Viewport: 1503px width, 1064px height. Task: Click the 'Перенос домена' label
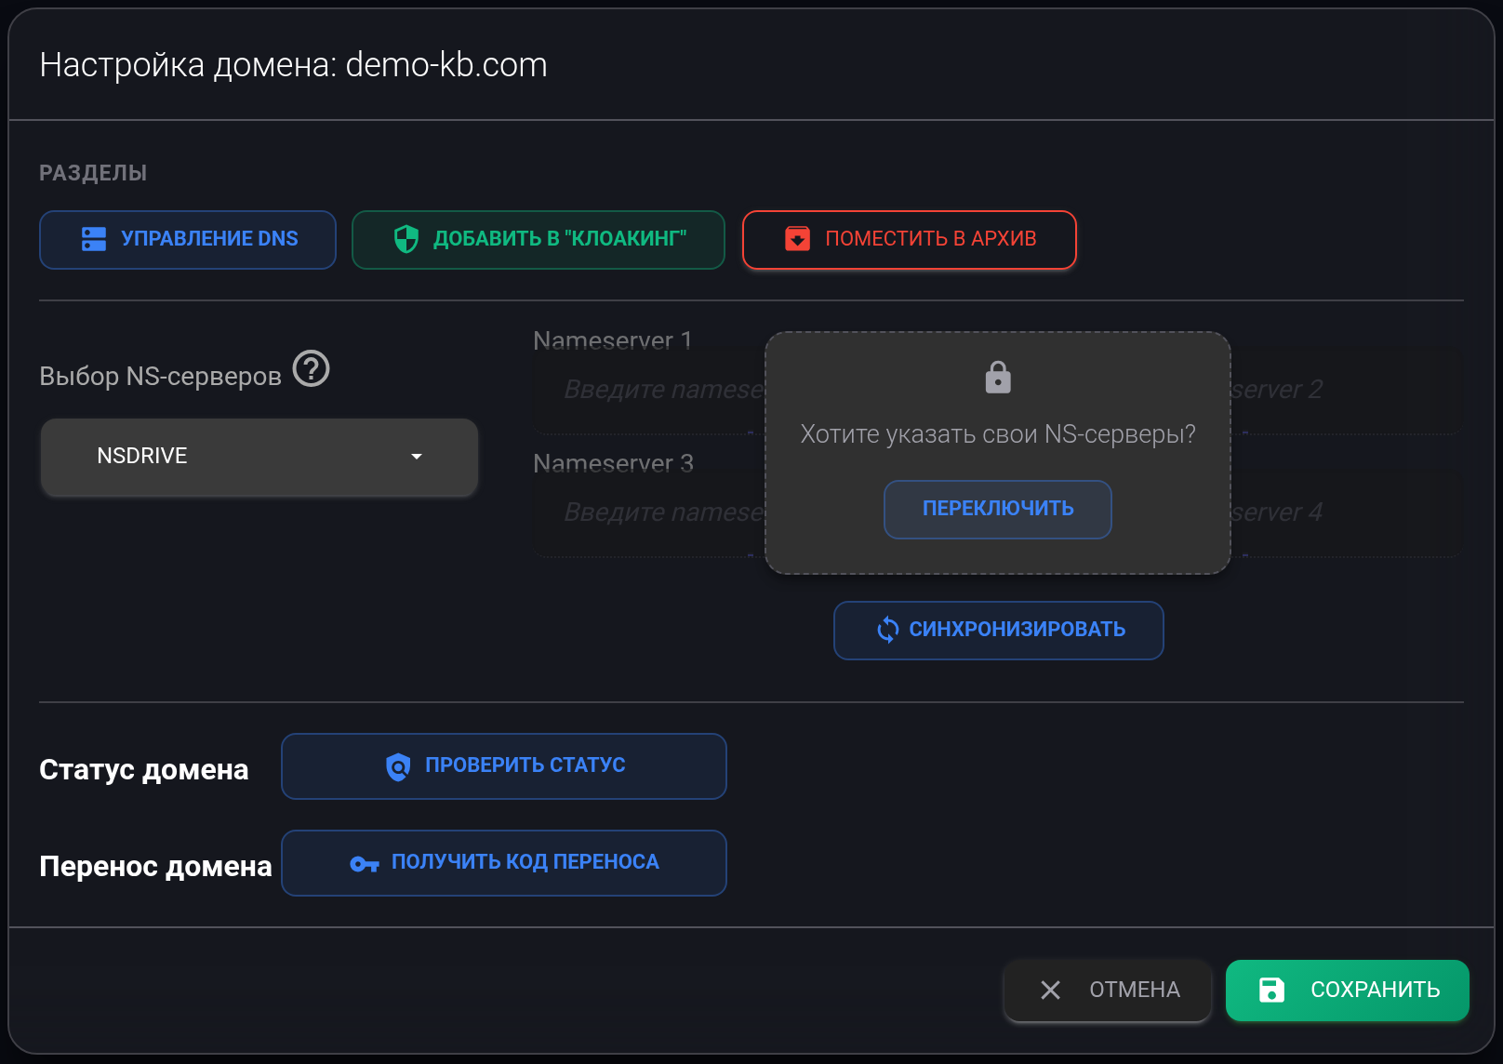(155, 867)
